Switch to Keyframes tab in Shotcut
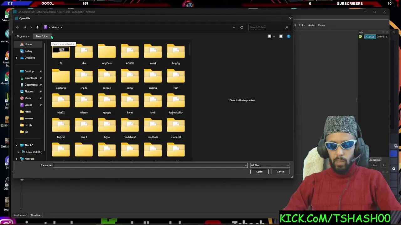This screenshot has height=225, width=401. point(20,215)
